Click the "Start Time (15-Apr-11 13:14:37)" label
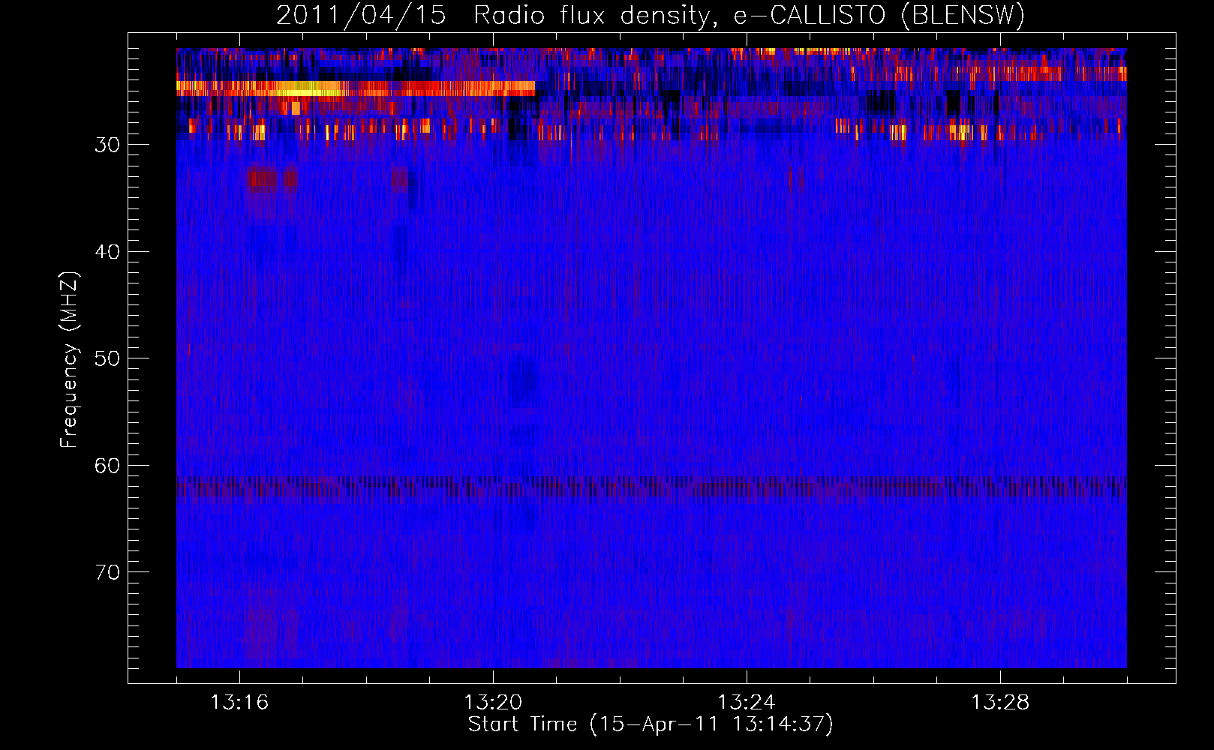1214x750 pixels. pos(651,724)
